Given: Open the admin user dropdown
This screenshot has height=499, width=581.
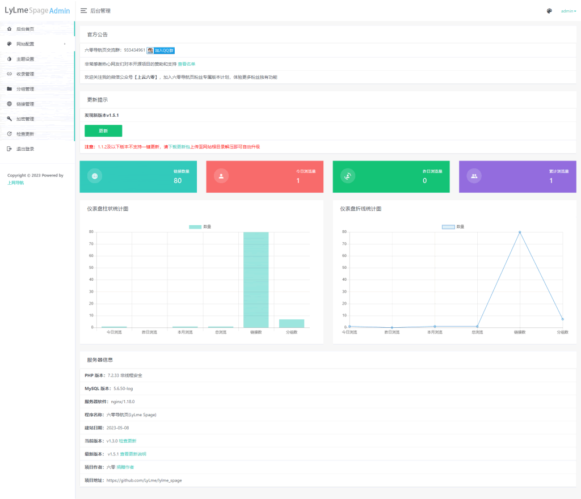Looking at the screenshot, I should (568, 11).
